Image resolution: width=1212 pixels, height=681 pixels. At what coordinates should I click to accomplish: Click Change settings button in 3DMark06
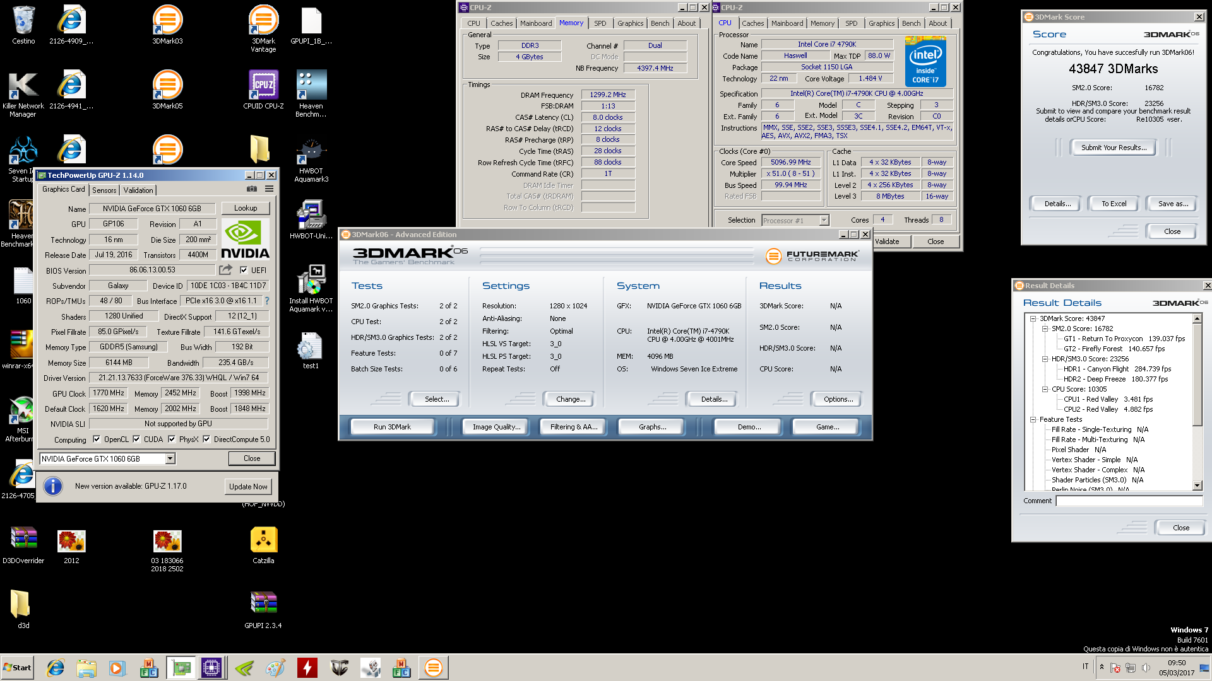click(571, 399)
